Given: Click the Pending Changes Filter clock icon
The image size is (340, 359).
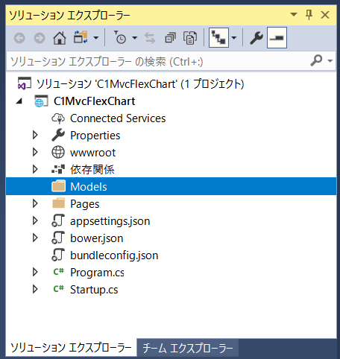Looking at the screenshot, I should point(120,37).
